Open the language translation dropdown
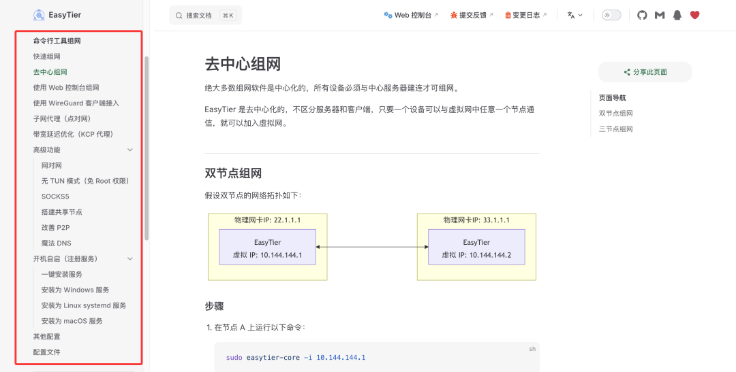This screenshot has width=736, height=372. tap(574, 15)
